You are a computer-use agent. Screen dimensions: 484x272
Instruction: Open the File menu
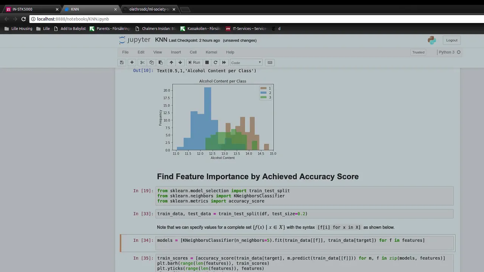[125, 52]
